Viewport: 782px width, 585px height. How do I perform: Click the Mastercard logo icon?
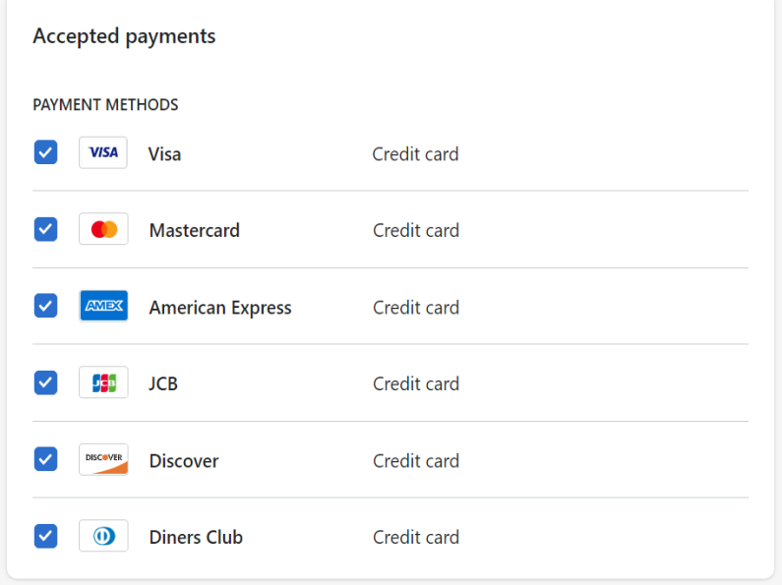pos(103,229)
